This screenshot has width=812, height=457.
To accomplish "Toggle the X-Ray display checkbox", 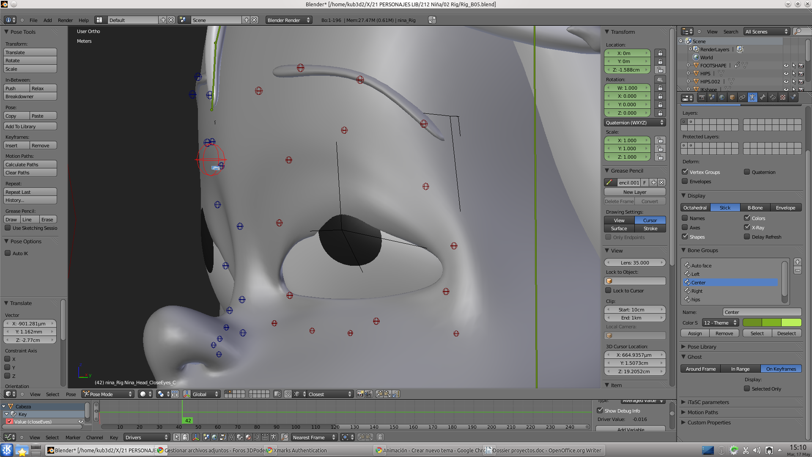I will click(747, 227).
